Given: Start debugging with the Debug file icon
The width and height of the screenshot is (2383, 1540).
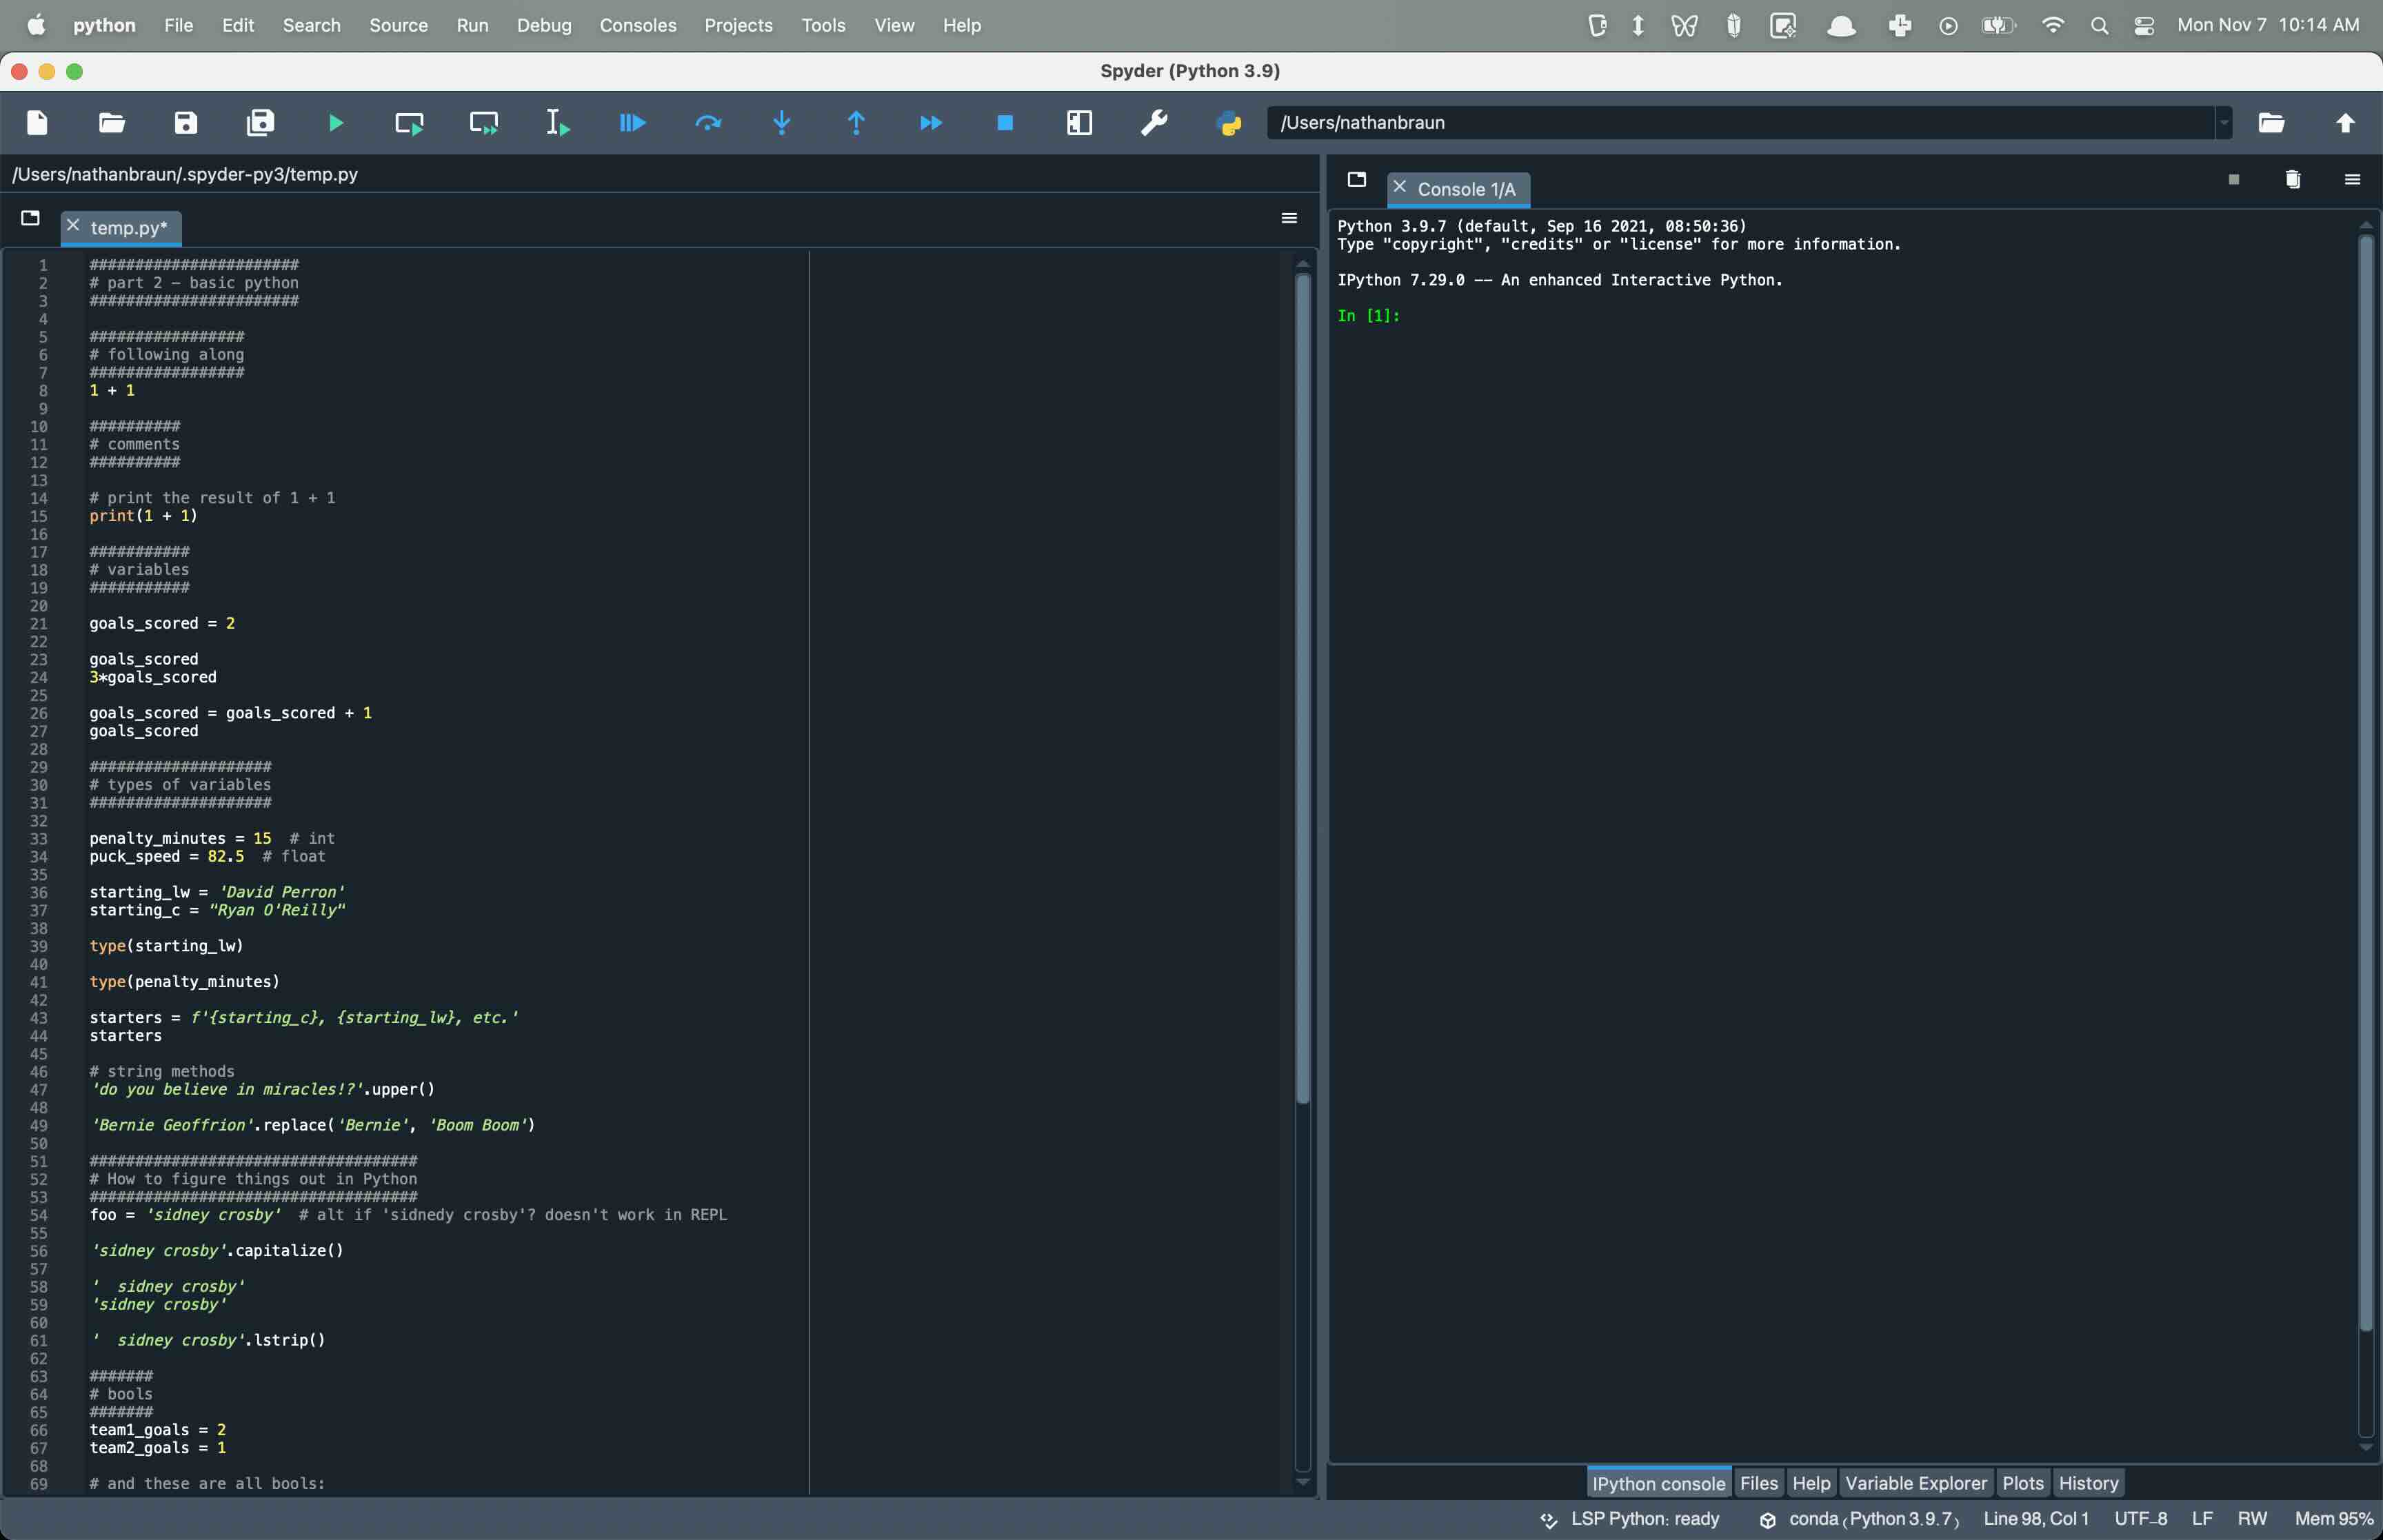Looking at the screenshot, I should click(x=632, y=123).
